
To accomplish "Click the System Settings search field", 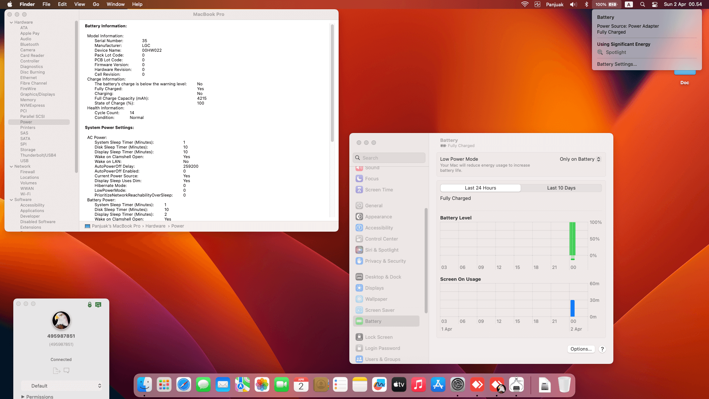I will 389,158.
